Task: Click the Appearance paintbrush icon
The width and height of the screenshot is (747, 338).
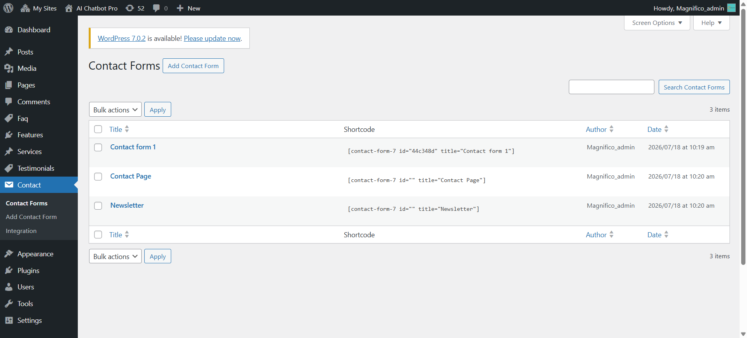Action: click(9, 254)
